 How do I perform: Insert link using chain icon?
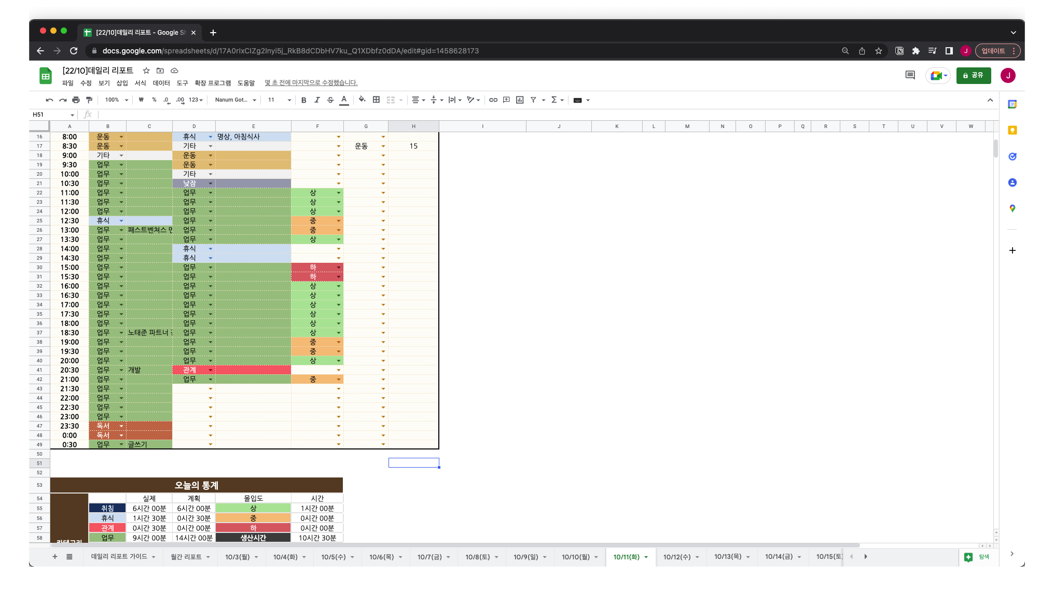click(493, 100)
